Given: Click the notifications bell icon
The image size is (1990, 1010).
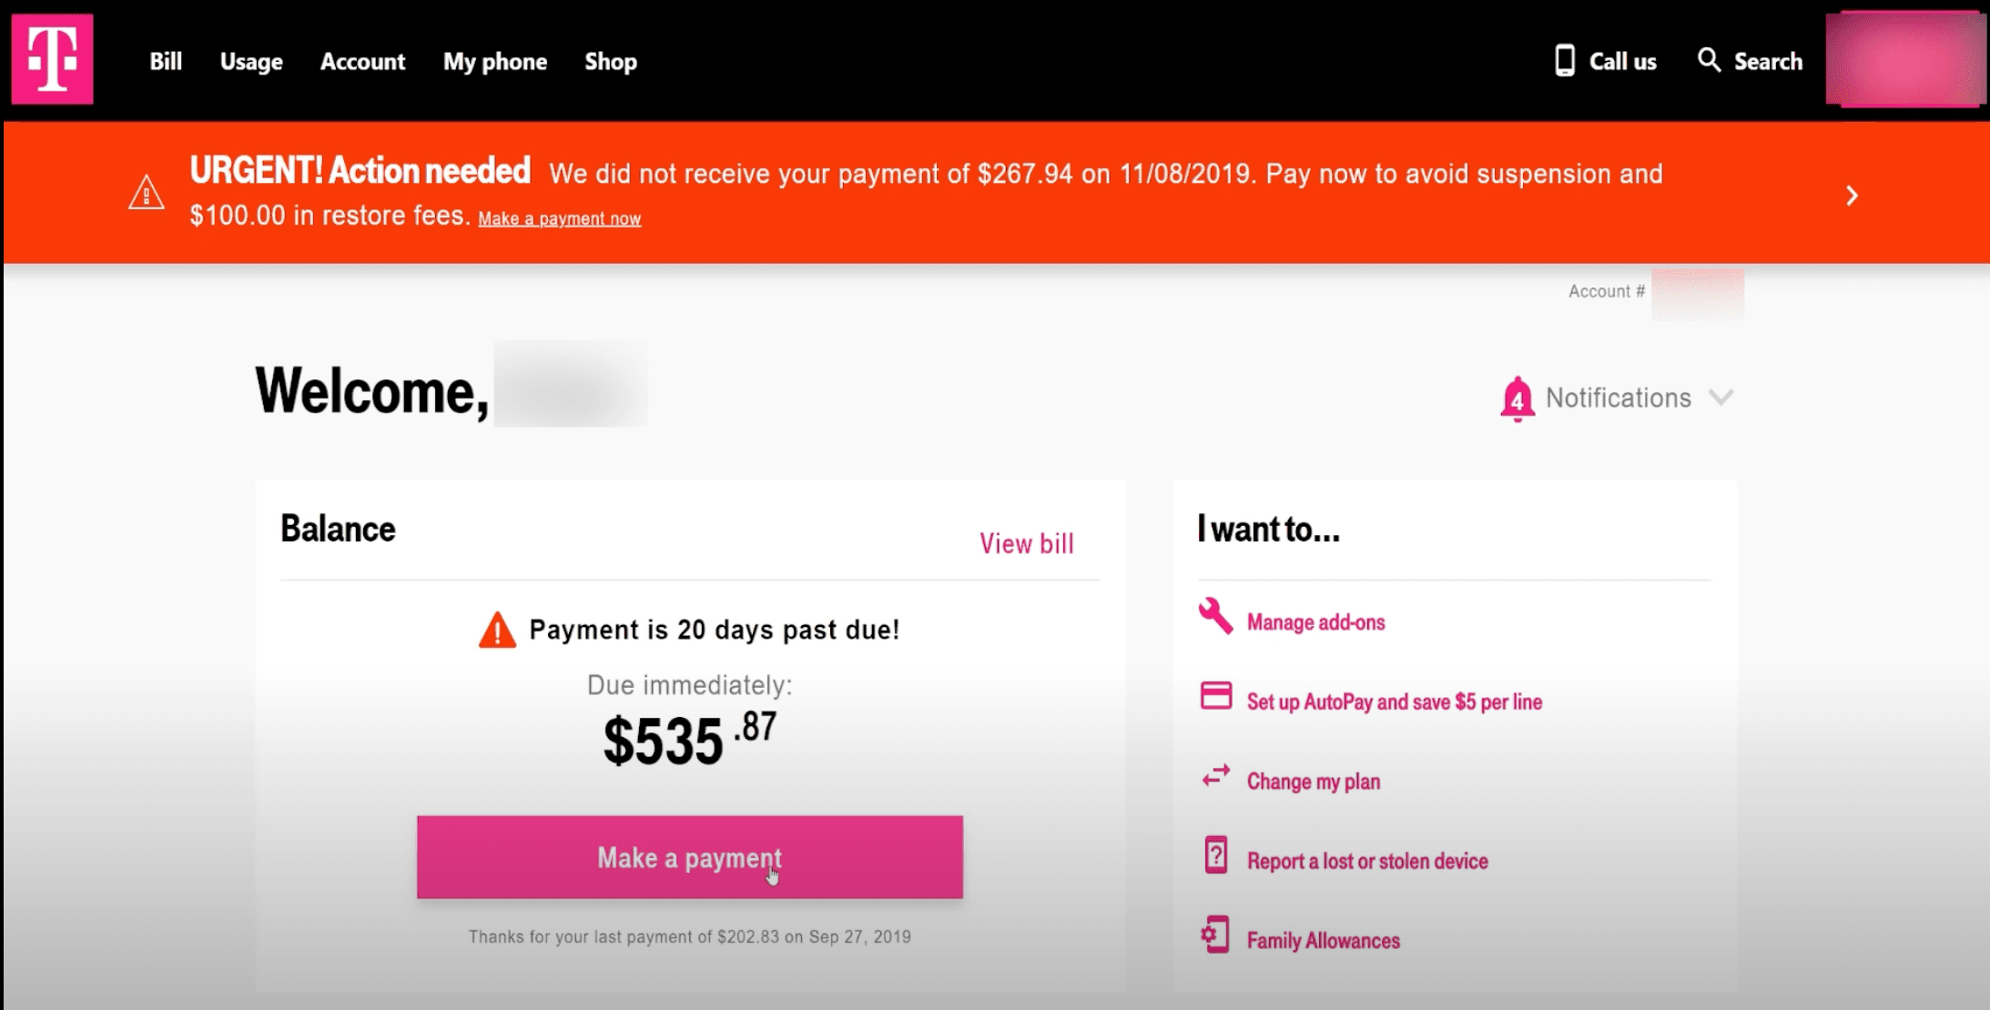Looking at the screenshot, I should point(1517,399).
